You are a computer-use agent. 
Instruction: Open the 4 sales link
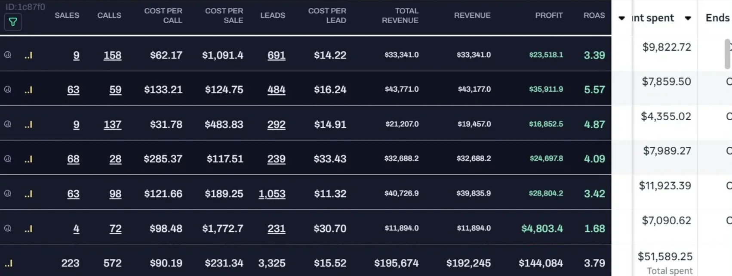point(76,229)
